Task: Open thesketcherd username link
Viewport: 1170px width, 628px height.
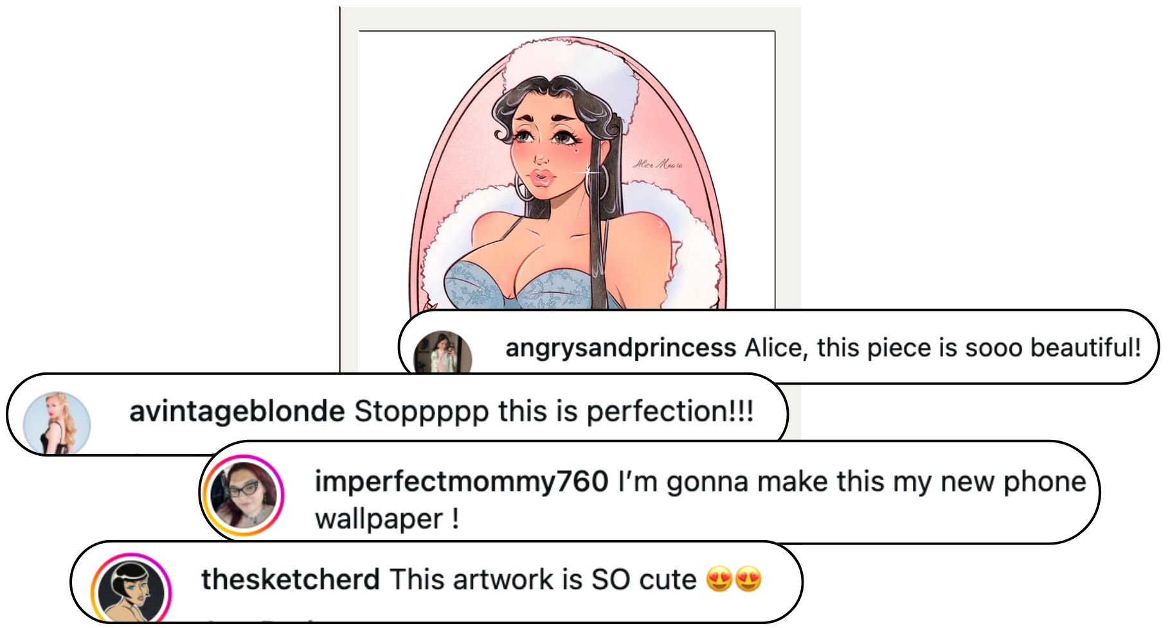Action: (291, 580)
